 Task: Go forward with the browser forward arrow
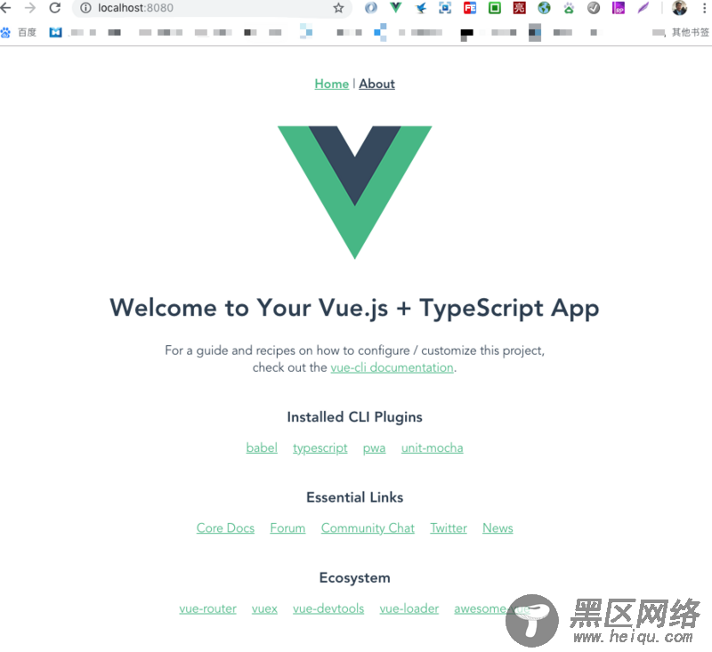coord(30,8)
